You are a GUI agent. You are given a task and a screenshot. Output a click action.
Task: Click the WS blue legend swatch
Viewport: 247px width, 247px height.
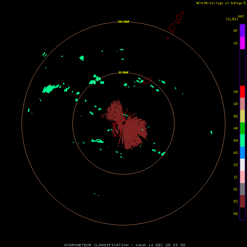242,153
